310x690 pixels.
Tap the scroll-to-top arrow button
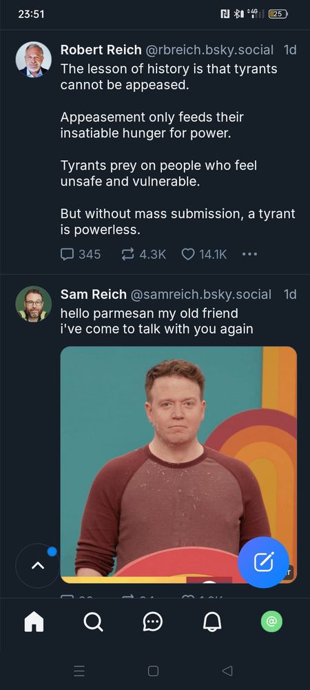[x=38, y=566]
